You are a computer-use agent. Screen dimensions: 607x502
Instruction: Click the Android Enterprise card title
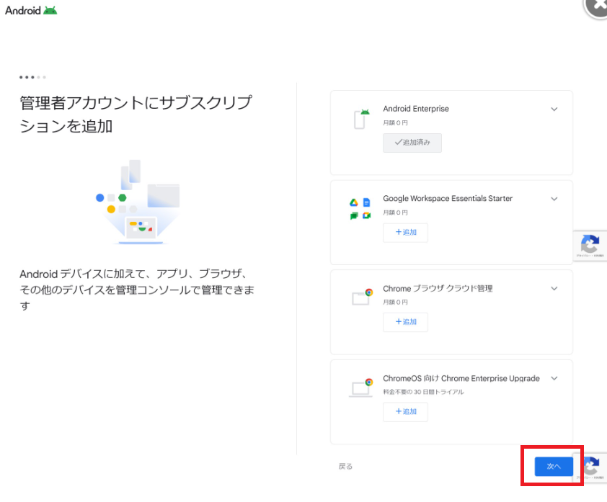416,109
